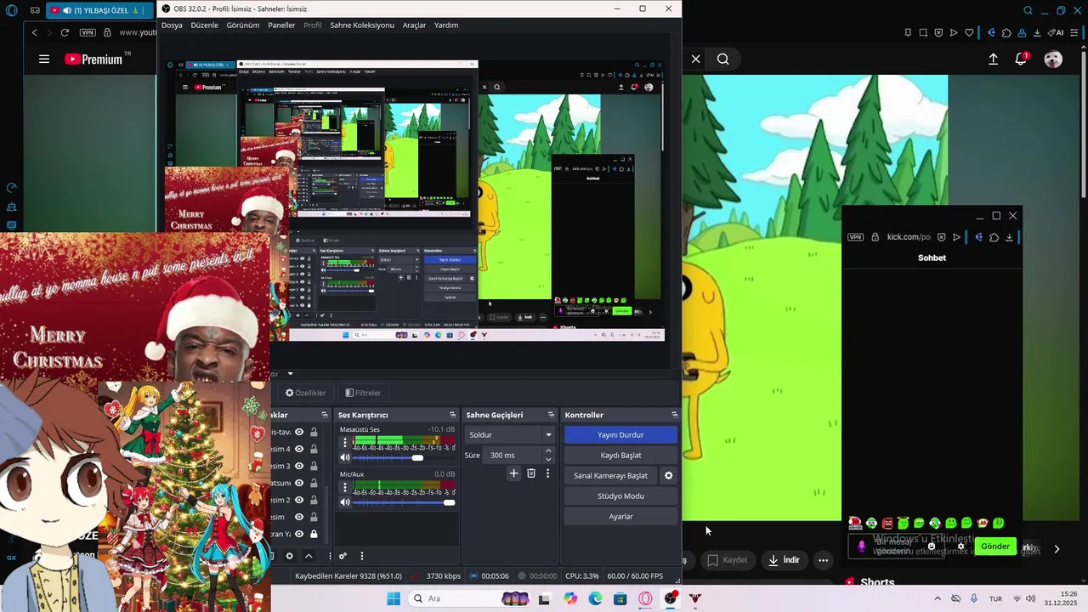Image resolution: width=1088 pixels, height=612 pixels.
Task: Mute the Masaüstü Ses audio channel
Action: pos(345,457)
